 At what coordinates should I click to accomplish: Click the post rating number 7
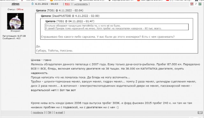coord(196,4)
